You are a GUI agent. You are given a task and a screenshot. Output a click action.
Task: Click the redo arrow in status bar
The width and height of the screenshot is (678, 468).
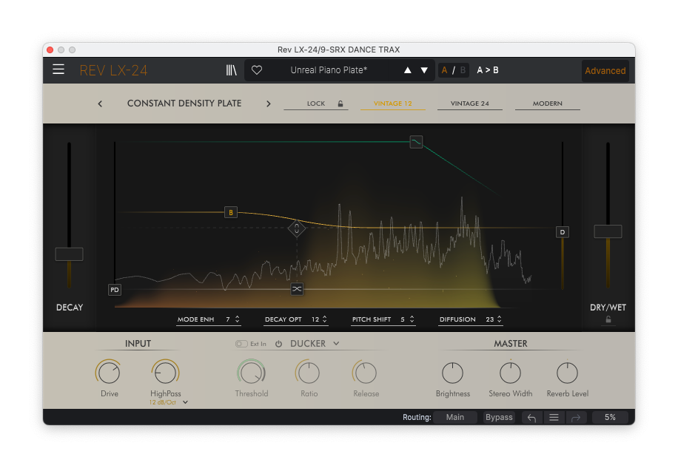click(575, 418)
